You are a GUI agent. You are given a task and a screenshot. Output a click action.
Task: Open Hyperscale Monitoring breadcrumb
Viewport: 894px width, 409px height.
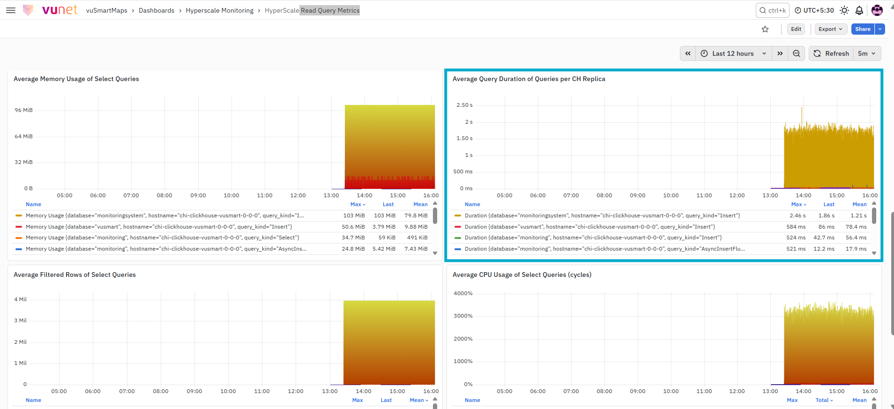pos(219,10)
